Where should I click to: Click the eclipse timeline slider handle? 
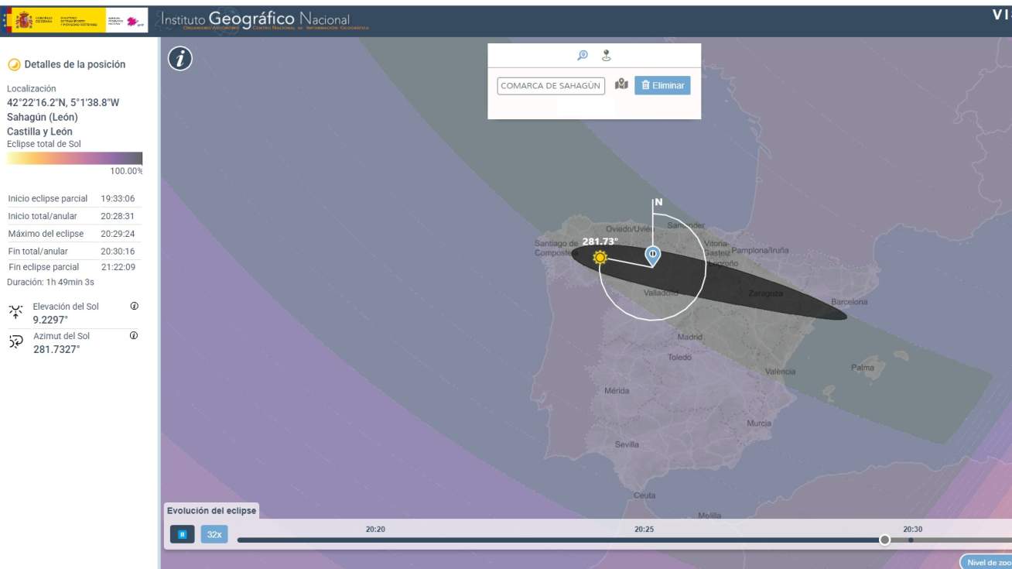pos(884,540)
